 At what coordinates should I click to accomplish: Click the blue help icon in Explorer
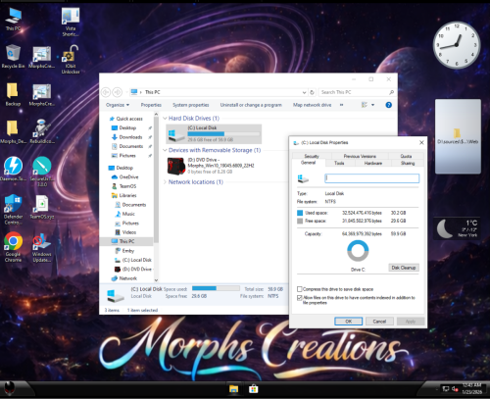coord(388,105)
